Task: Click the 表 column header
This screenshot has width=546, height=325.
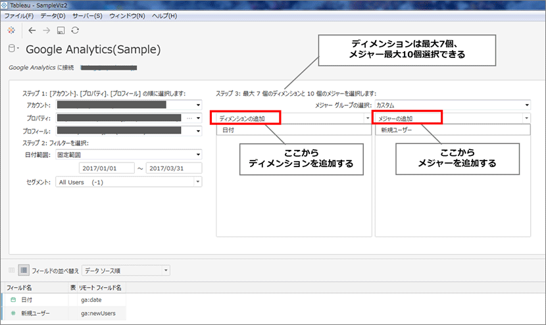Action: pos(73,287)
